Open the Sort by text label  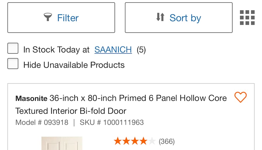coord(185,18)
